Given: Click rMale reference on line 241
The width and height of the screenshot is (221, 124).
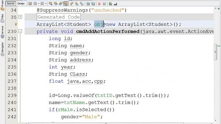Looking at the screenshot, I should tap(65, 110).
